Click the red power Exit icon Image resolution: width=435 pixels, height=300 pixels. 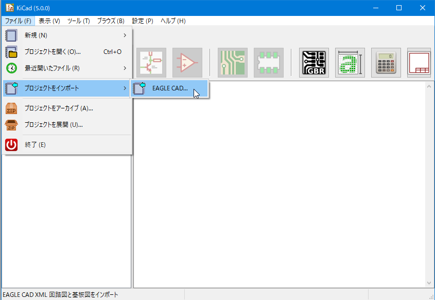tap(11, 145)
